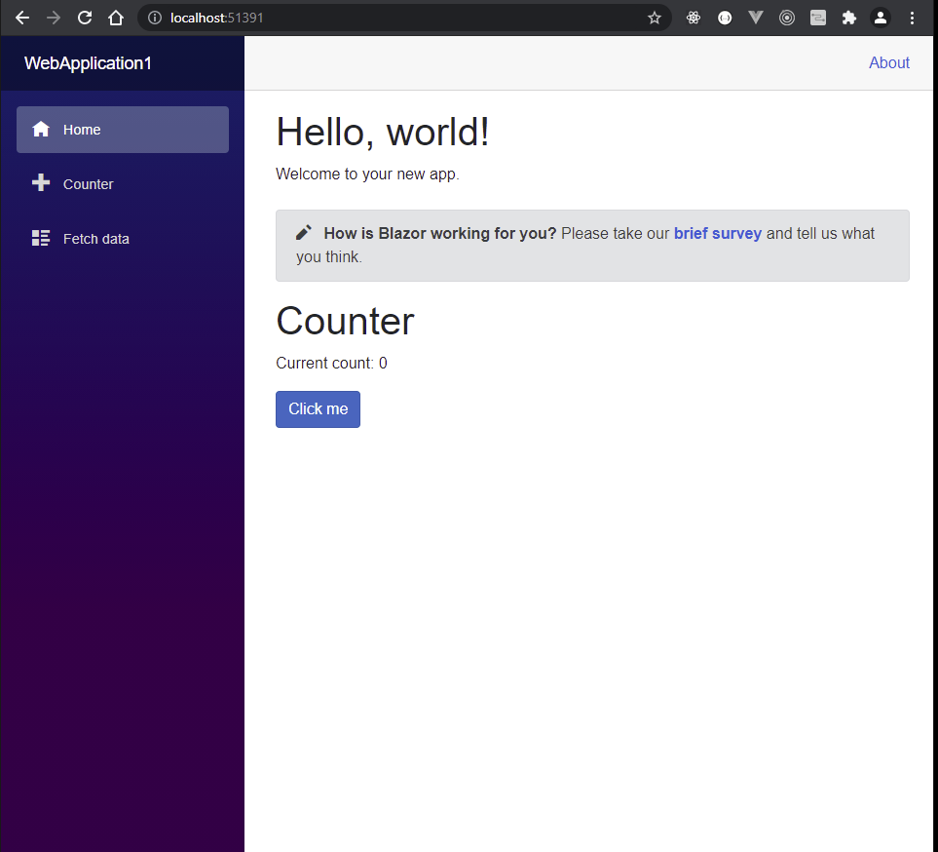Viewport: 938px width, 852px height.
Task: Reload the page with the refresh icon
Action: [x=85, y=18]
